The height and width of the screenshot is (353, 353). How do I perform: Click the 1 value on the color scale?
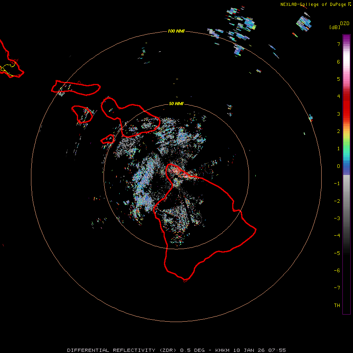tap(338, 149)
